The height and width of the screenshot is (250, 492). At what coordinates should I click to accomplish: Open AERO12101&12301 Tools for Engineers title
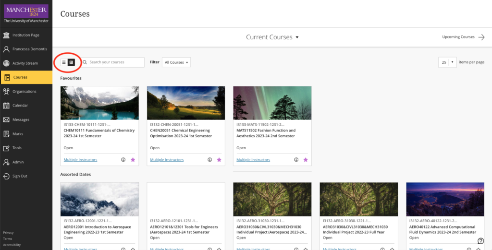tap(184, 229)
